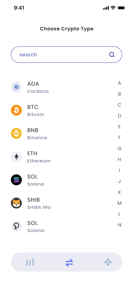Select the BTC Bitcoin label text

[35, 110]
